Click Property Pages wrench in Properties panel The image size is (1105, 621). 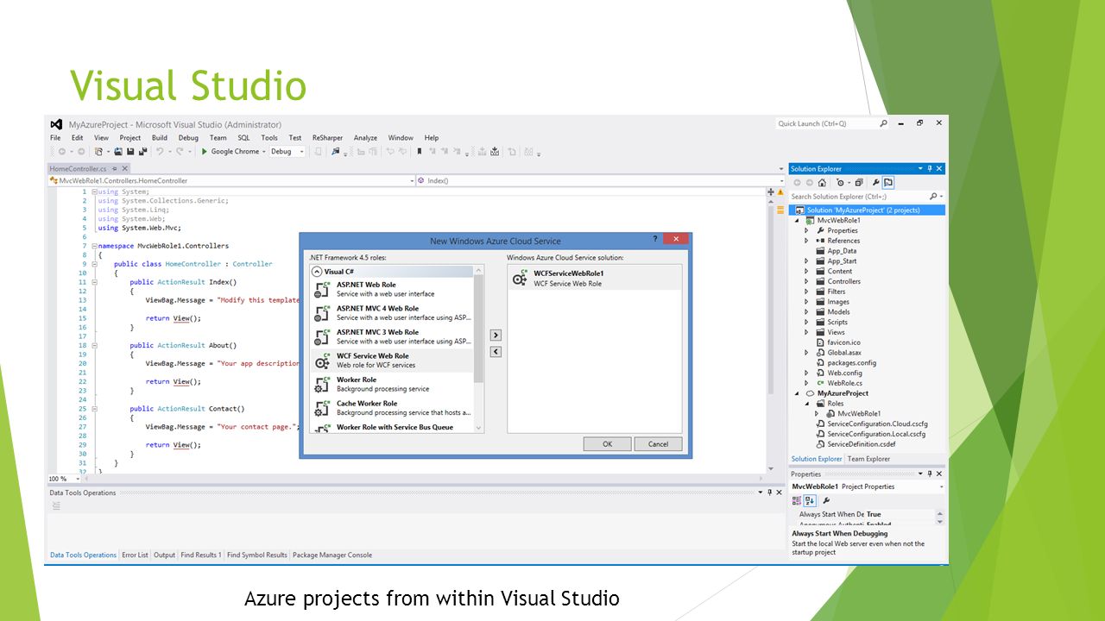click(x=826, y=500)
